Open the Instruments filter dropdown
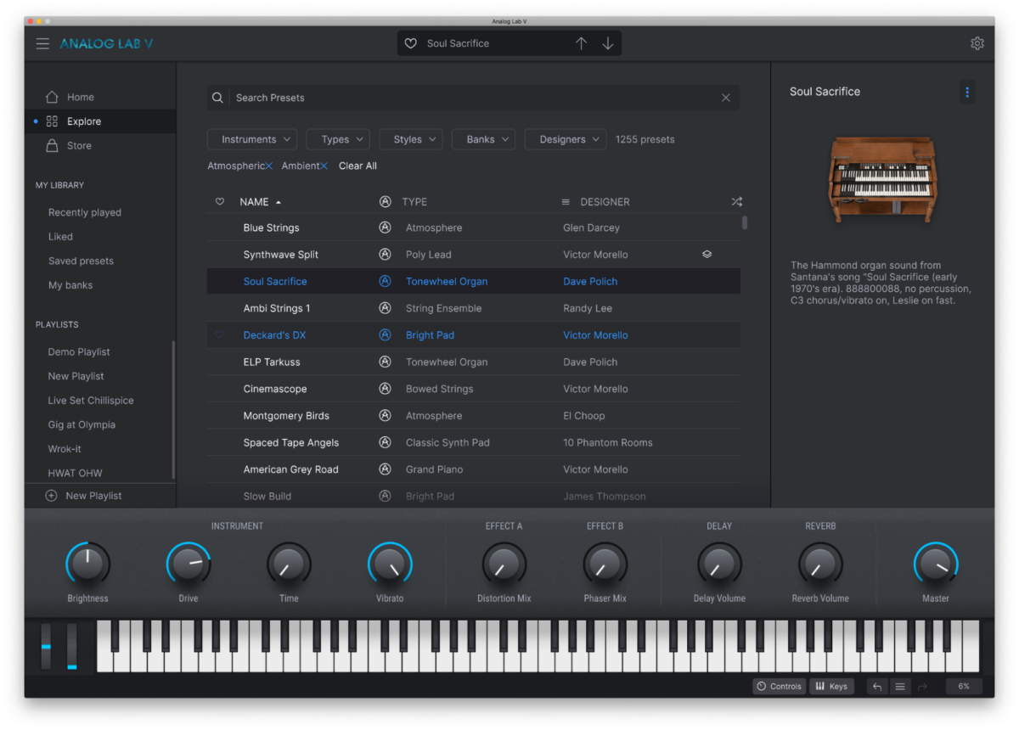The image size is (1019, 730). click(x=251, y=138)
